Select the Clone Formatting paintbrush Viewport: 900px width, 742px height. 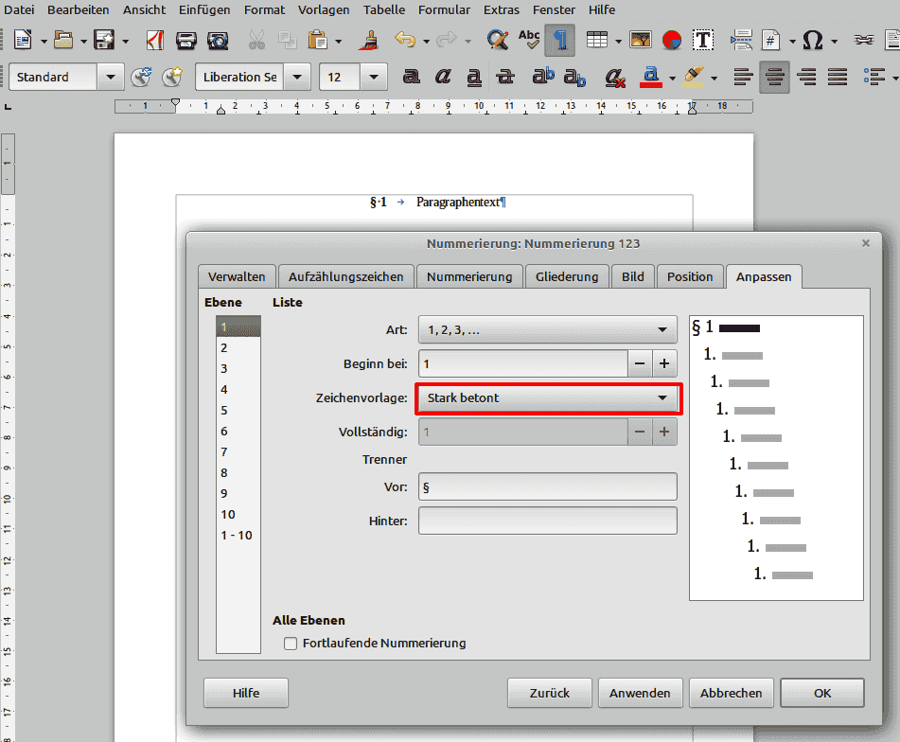[x=370, y=40]
